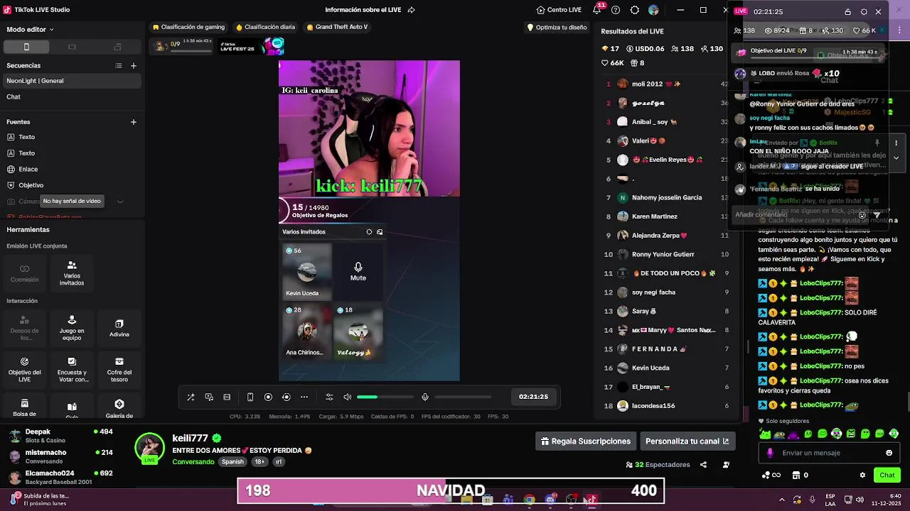Expand the Cámara source chevron

pyautogui.click(x=120, y=202)
